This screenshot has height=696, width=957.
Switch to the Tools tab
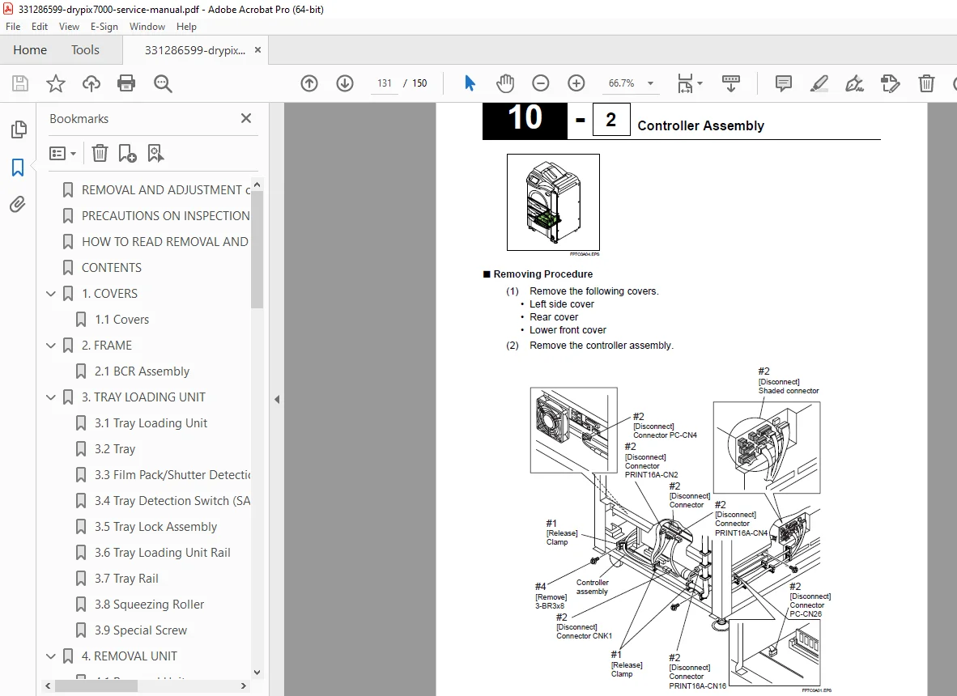pyautogui.click(x=85, y=50)
